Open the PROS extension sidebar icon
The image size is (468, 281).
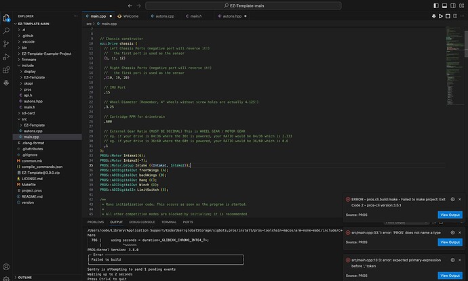[x=6, y=83]
